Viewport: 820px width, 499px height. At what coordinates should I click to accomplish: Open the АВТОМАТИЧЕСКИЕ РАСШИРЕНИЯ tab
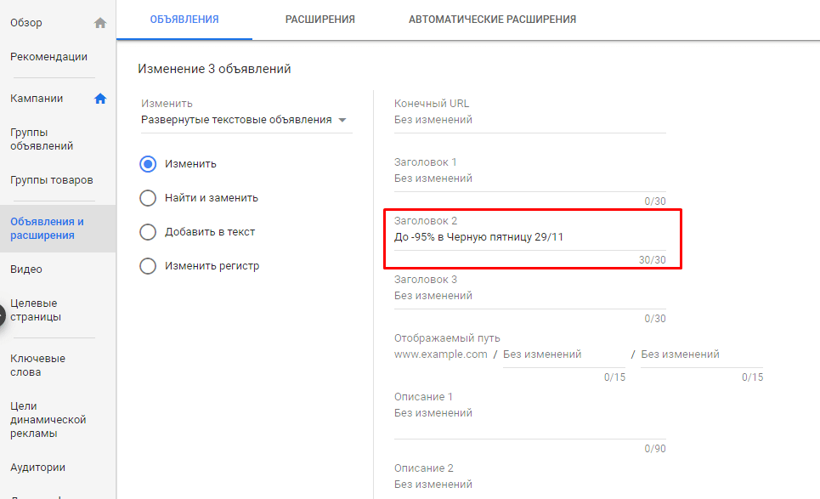[x=491, y=19]
